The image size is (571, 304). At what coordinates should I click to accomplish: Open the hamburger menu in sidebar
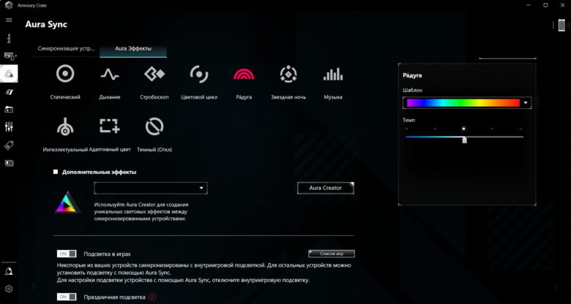coord(9,20)
